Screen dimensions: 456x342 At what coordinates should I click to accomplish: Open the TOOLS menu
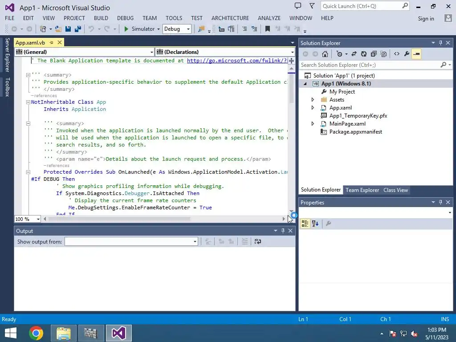(x=174, y=18)
